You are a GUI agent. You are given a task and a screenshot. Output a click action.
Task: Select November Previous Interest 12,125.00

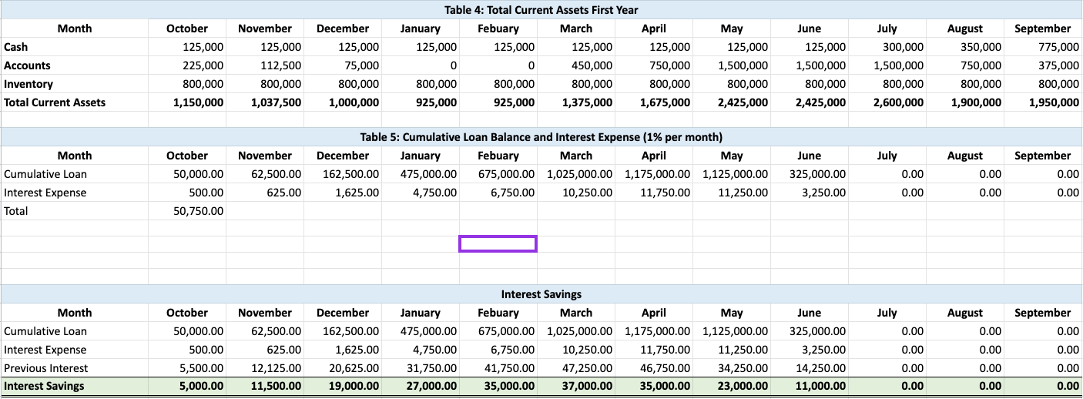pyautogui.click(x=277, y=368)
